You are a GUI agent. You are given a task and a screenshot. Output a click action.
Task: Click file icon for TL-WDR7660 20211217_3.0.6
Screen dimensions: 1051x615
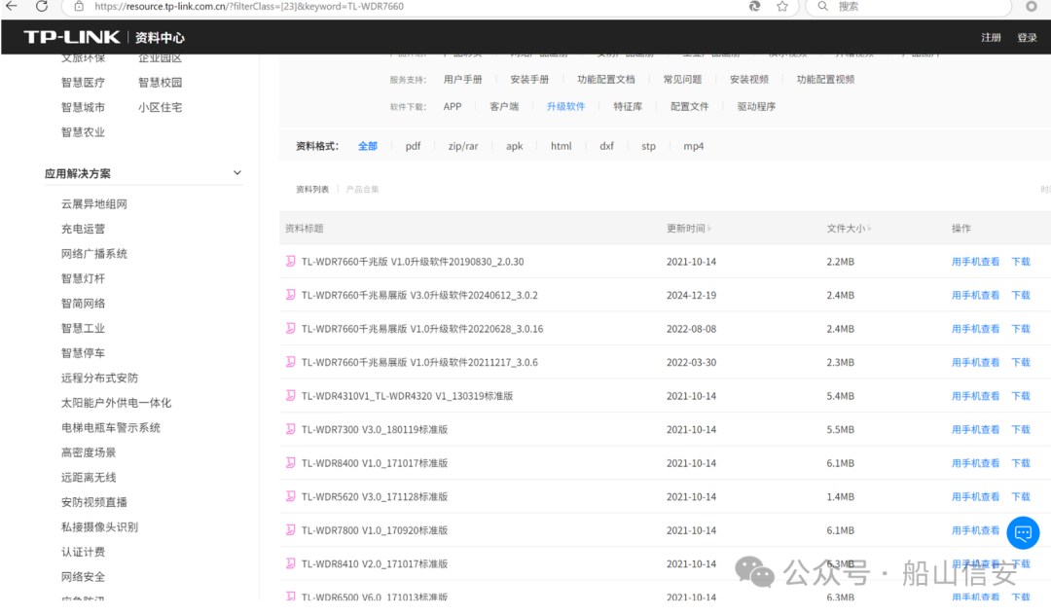click(290, 362)
